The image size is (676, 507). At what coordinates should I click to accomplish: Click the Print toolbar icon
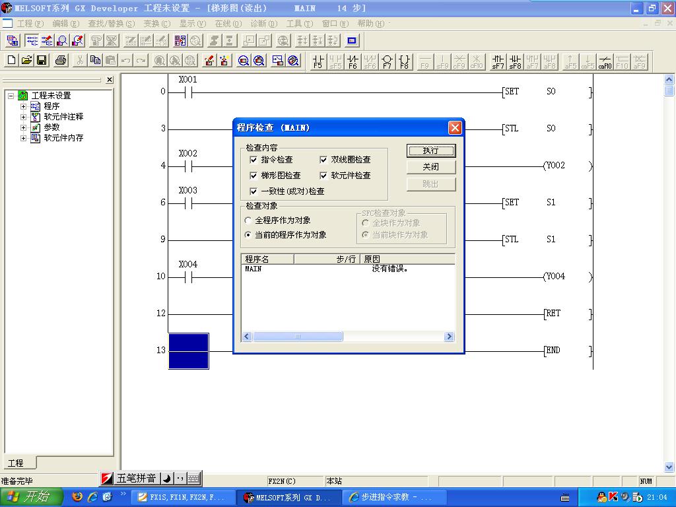click(x=61, y=61)
